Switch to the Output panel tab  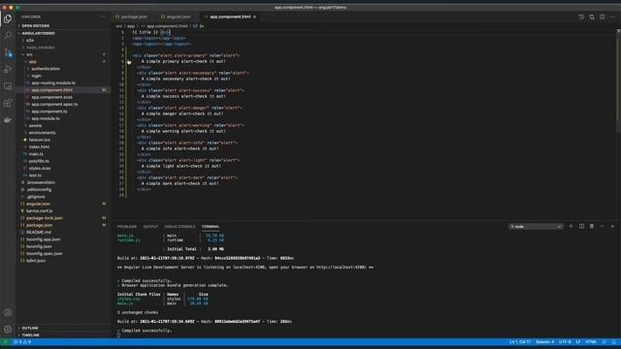coord(150,227)
